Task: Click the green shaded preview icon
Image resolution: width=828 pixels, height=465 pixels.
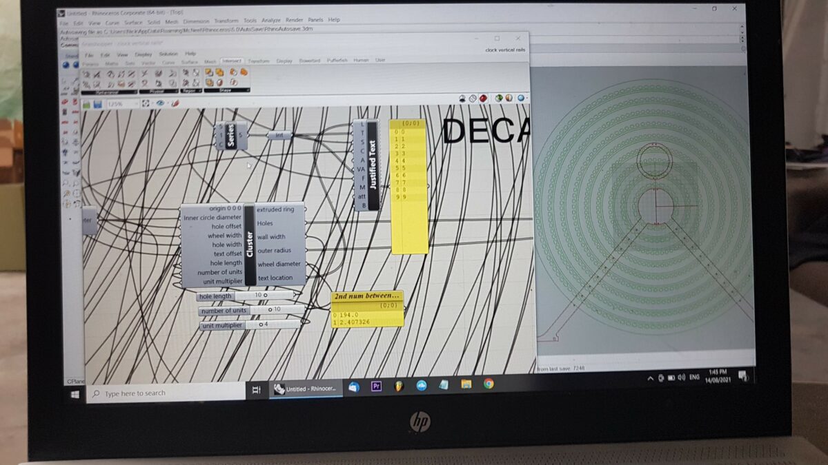Action: [x=498, y=99]
